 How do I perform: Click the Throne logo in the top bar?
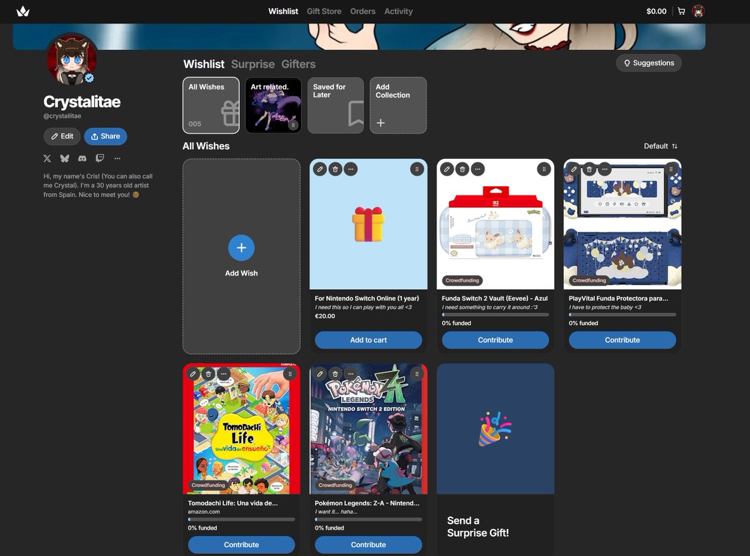pyautogui.click(x=23, y=11)
